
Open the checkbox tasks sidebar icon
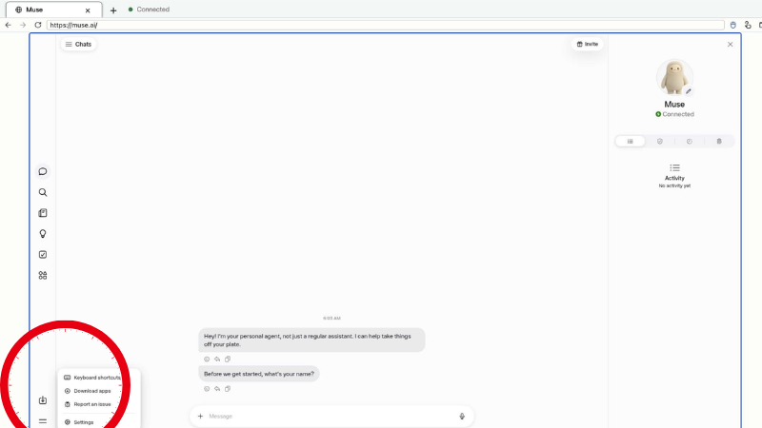pos(43,255)
